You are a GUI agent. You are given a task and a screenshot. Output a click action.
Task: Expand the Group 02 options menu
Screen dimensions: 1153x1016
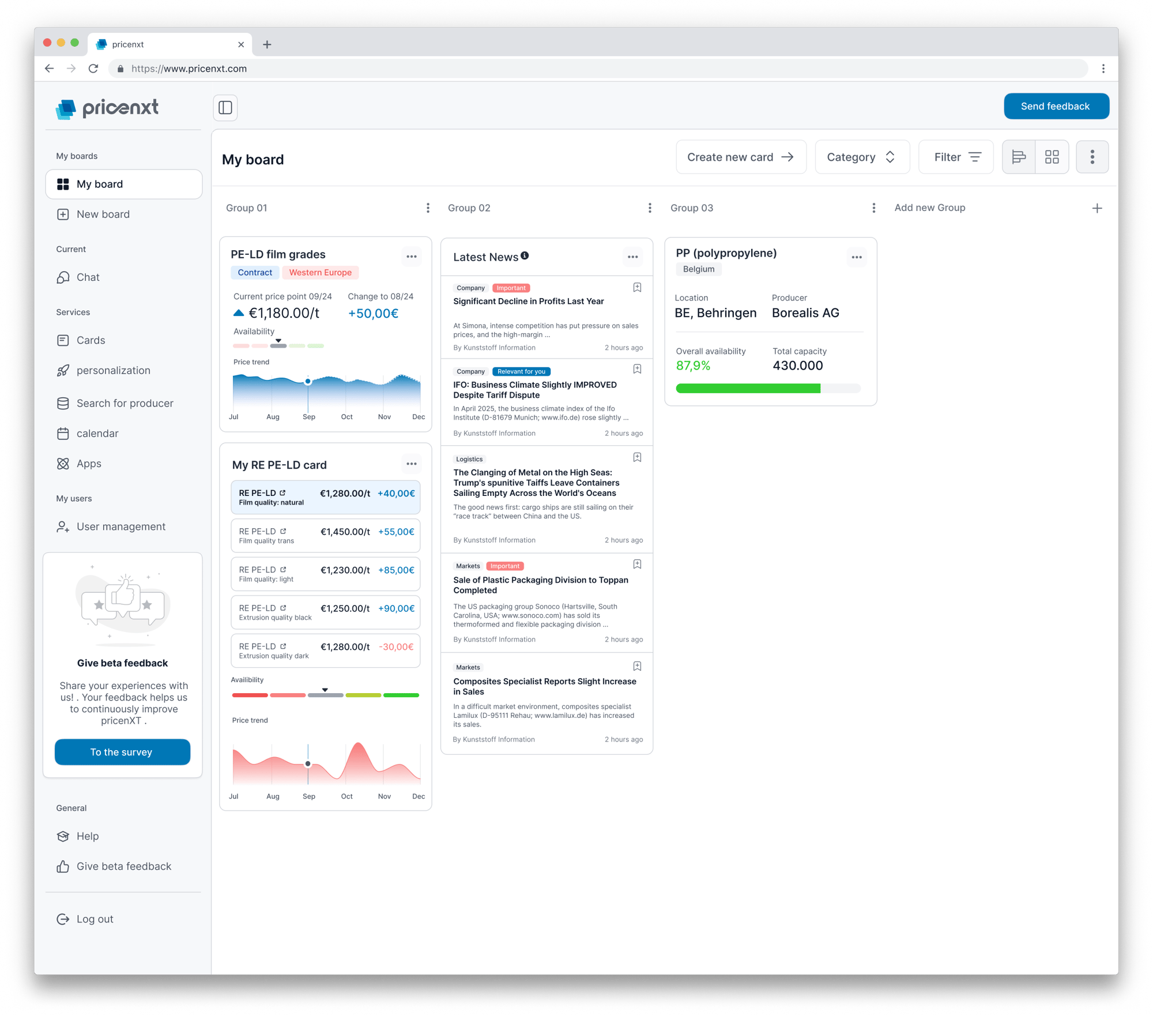click(x=650, y=208)
